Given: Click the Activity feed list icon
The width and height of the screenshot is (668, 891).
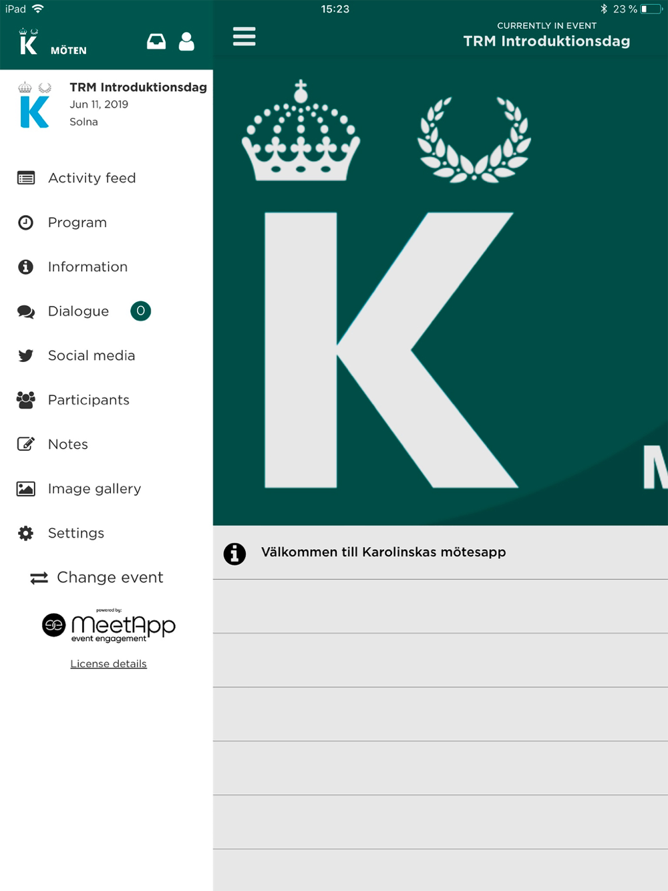Looking at the screenshot, I should pyautogui.click(x=26, y=178).
